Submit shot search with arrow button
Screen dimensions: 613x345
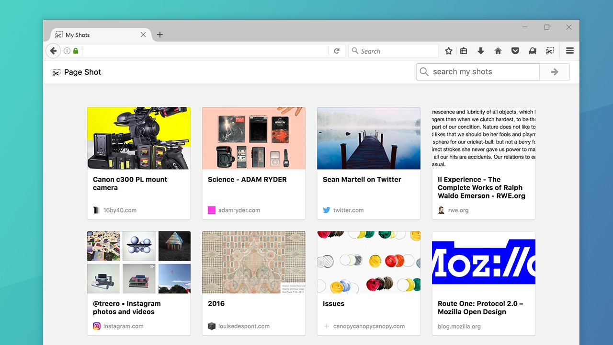pyautogui.click(x=555, y=72)
